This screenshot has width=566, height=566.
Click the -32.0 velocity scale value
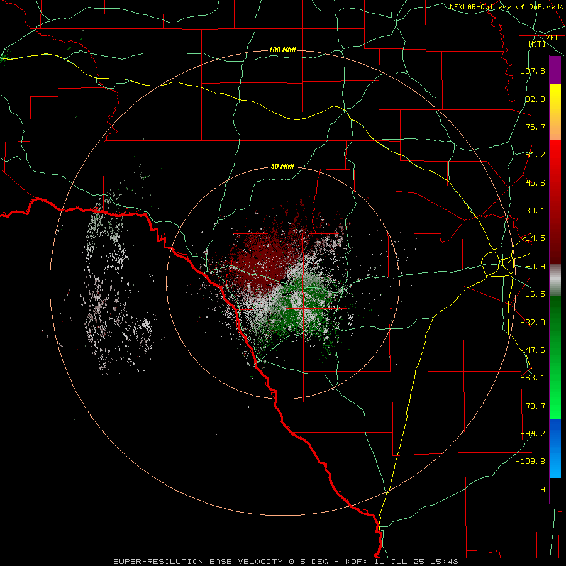point(533,323)
